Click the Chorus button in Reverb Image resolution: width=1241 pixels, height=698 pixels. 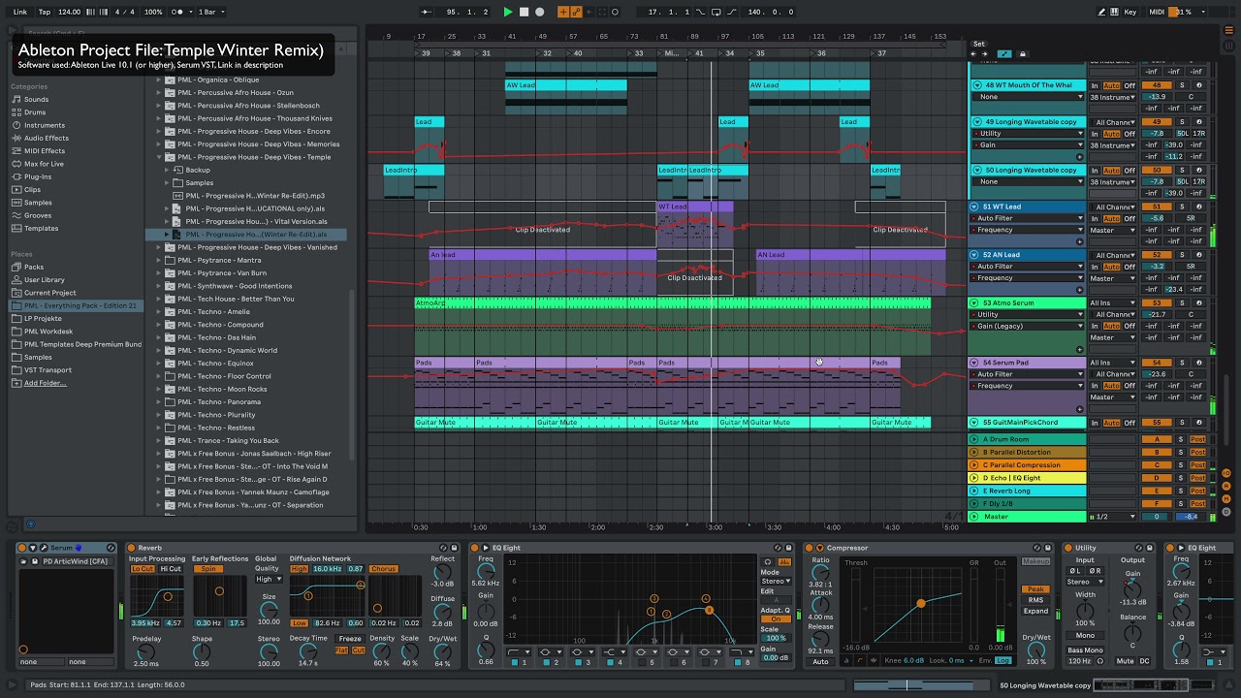[384, 569]
